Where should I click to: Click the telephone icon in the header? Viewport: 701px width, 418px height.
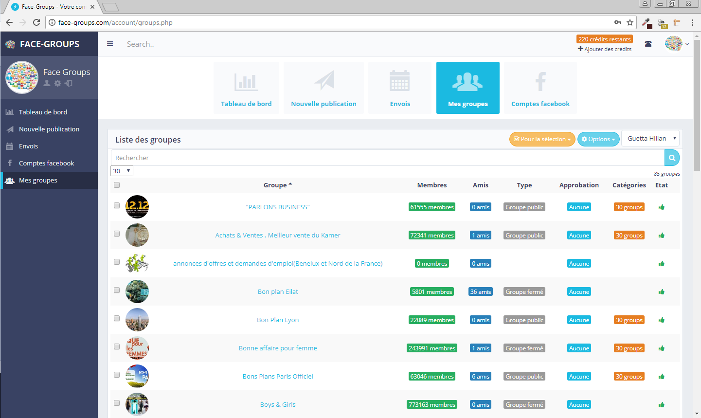pos(648,44)
